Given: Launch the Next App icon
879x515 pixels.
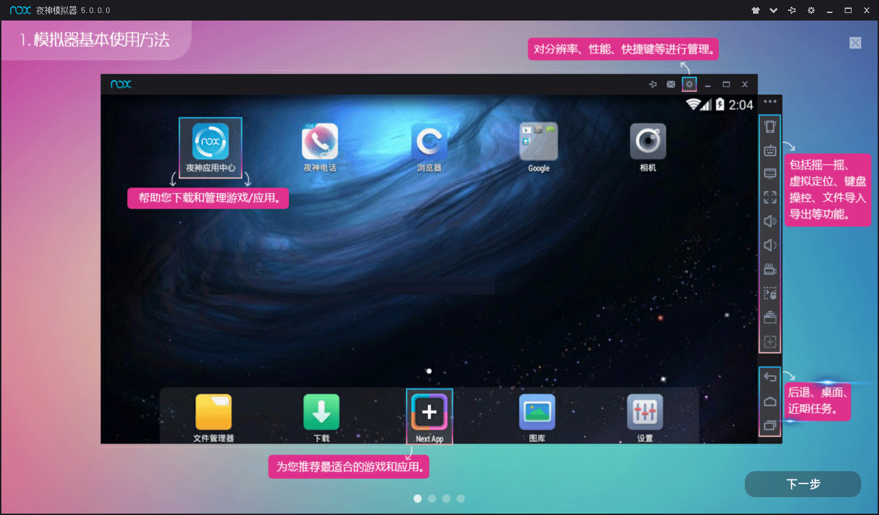Looking at the screenshot, I should (429, 416).
